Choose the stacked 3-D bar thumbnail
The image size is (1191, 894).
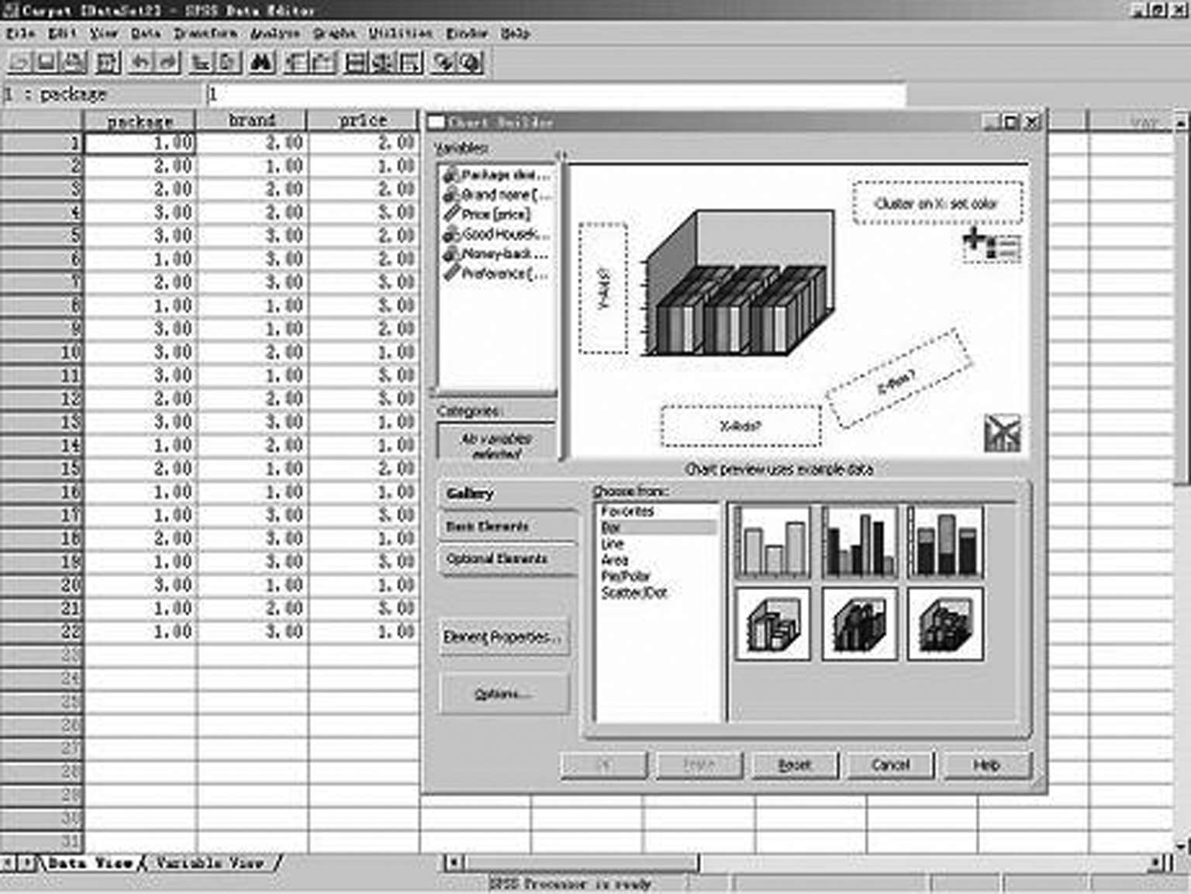(945, 624)
